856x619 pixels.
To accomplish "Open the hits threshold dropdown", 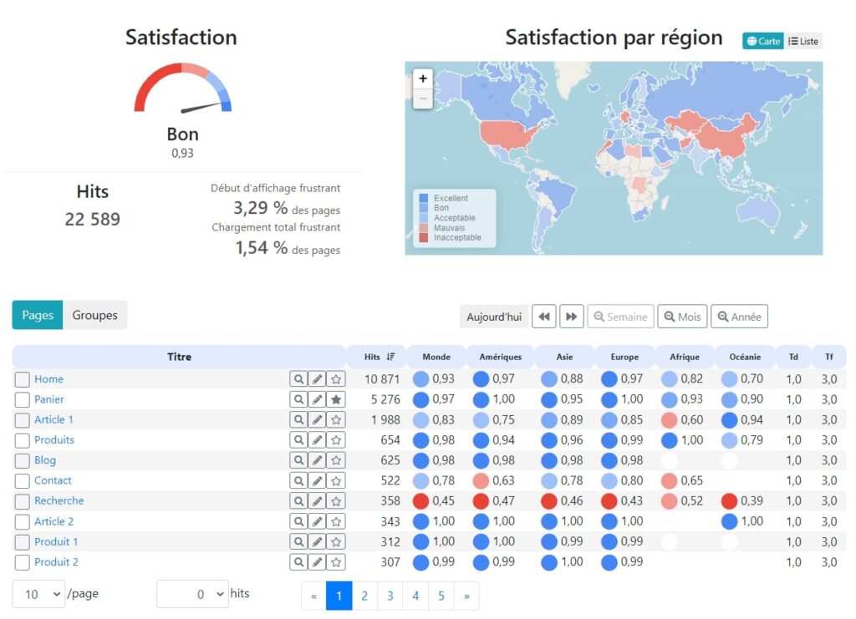I will (x=192, y=593).
